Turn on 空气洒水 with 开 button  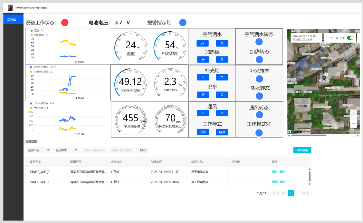(203, 43)
